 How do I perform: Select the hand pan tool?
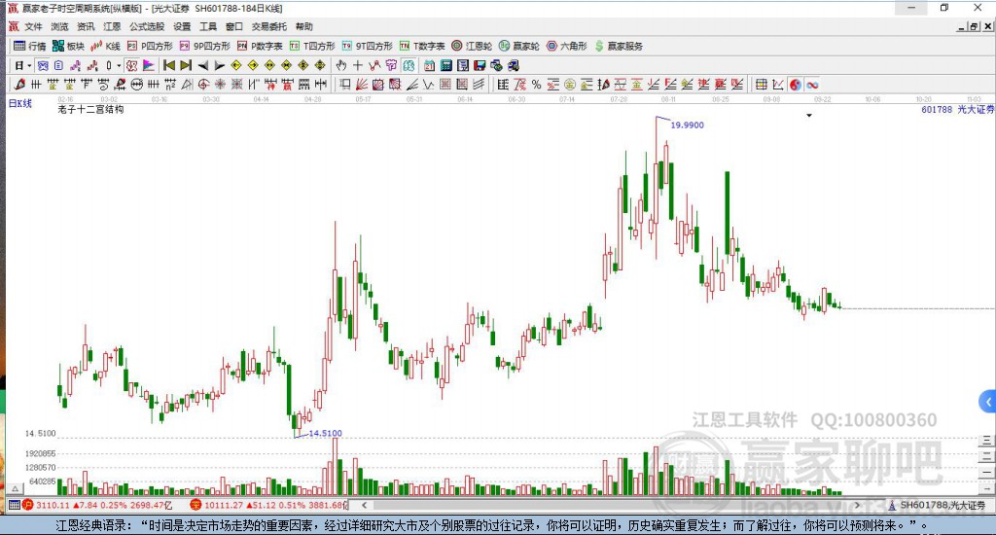[x=341, y=65]
